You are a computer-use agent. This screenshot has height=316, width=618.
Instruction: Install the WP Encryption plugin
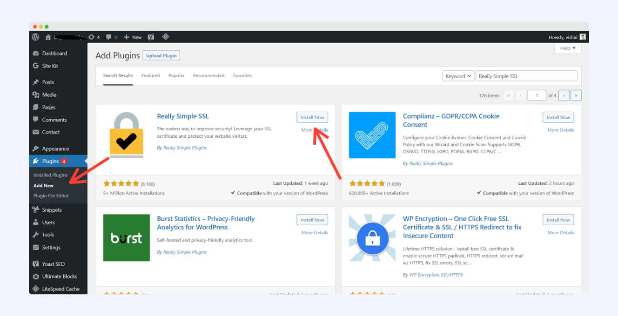[558, 220]
